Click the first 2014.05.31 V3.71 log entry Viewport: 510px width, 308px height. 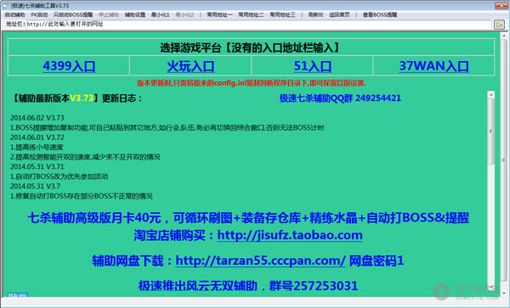tap(37, 166)
